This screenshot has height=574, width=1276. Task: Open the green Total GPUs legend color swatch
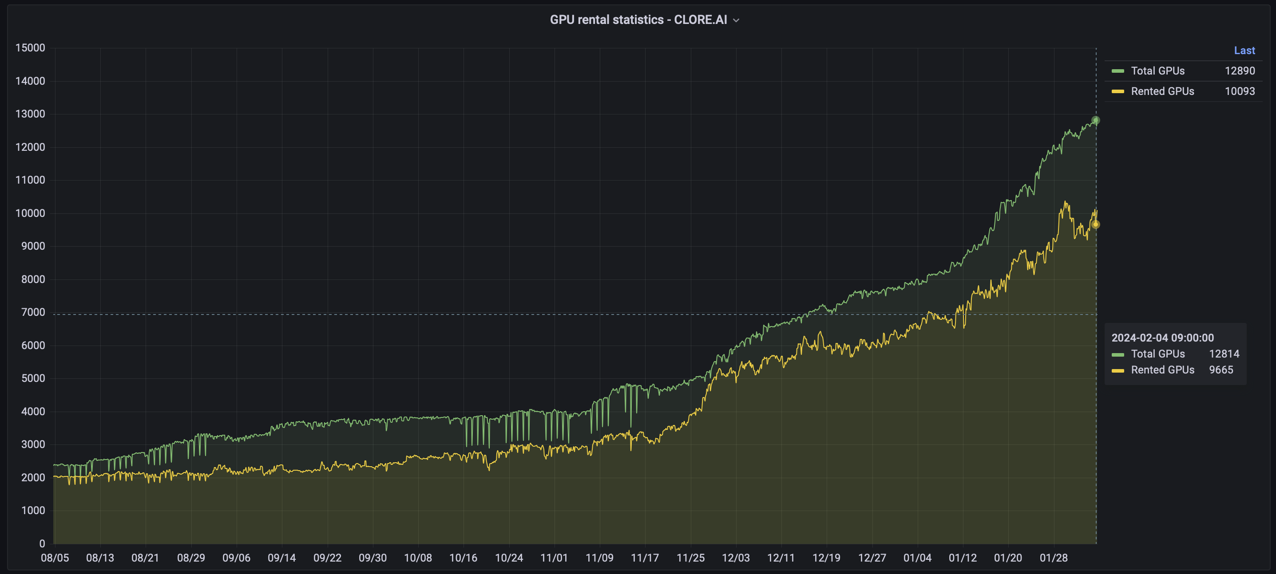(x=1117, y=71)
